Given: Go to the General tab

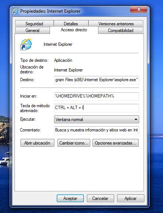Looking at the screenshot, I should click(x=32, y=30).
